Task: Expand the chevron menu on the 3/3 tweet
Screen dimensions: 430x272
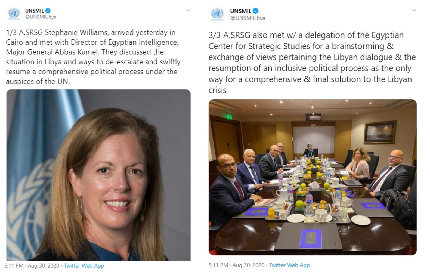Action: [x=414, y=10]
